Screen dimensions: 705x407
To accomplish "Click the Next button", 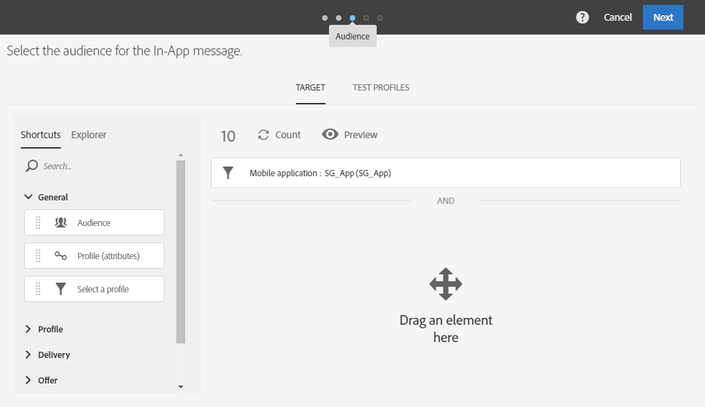I will [x=663, y=17].
